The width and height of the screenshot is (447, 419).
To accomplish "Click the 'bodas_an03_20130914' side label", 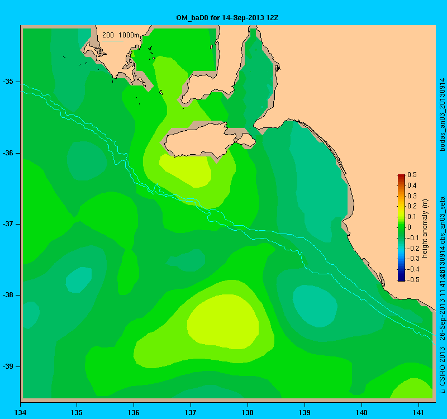I will click(x=442, y=115).
